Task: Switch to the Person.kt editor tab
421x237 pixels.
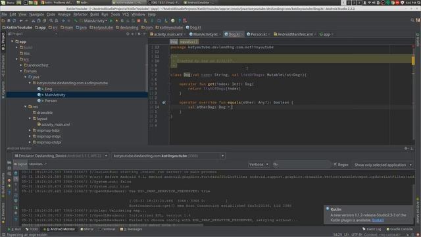Action: [x=259, y=34]
